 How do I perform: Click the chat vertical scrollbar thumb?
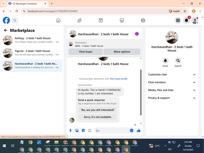141,93
